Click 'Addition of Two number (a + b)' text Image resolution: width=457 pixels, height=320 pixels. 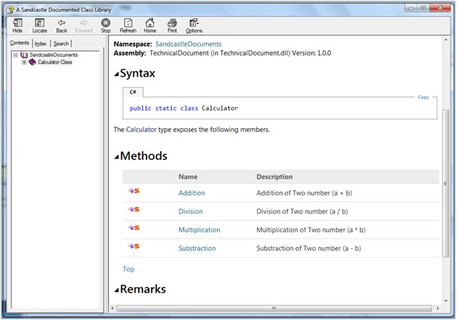point(304,193)
